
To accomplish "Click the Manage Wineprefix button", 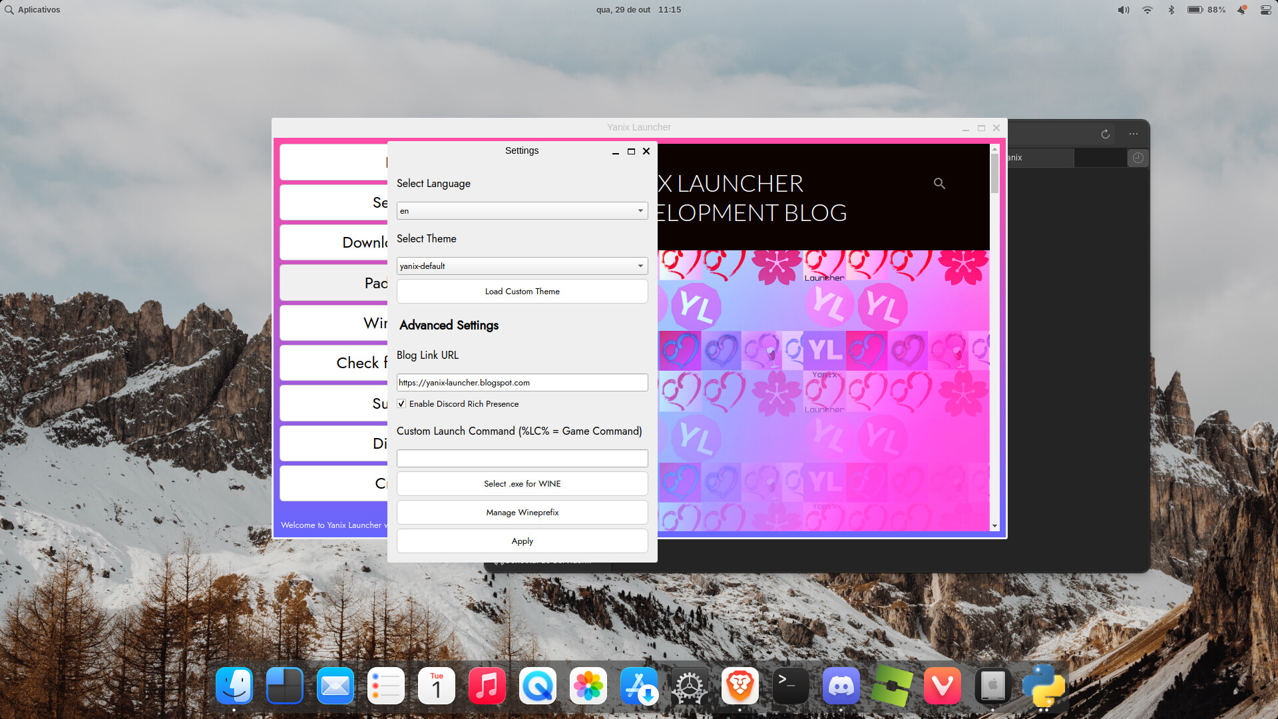I will tap(522, 513).
